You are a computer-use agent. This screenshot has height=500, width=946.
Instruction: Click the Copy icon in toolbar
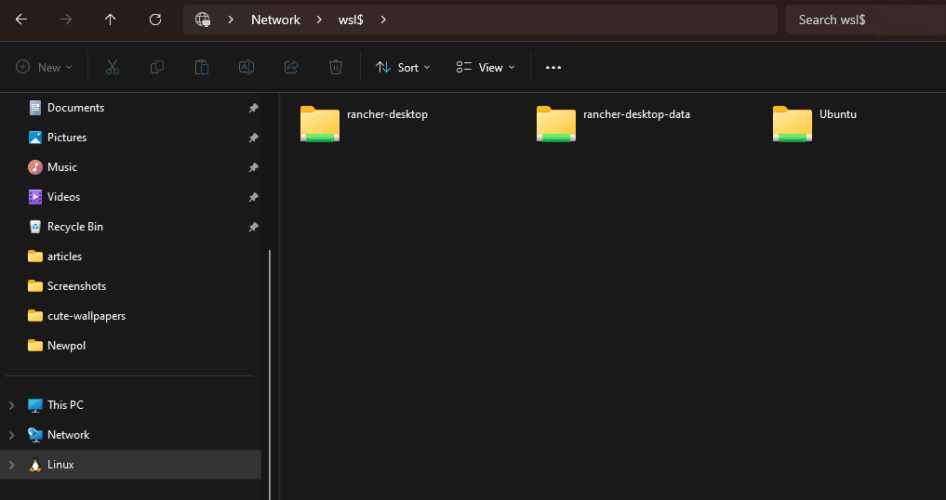pos(157,67)
